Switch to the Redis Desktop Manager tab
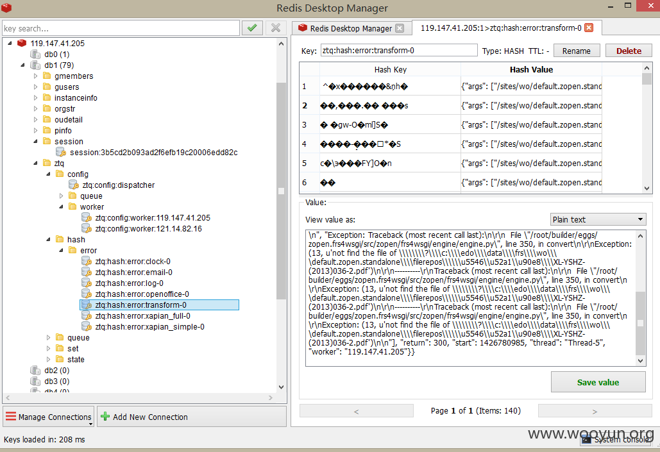Image resolution: width=660 pixels, height=452 pixels. 350,28
